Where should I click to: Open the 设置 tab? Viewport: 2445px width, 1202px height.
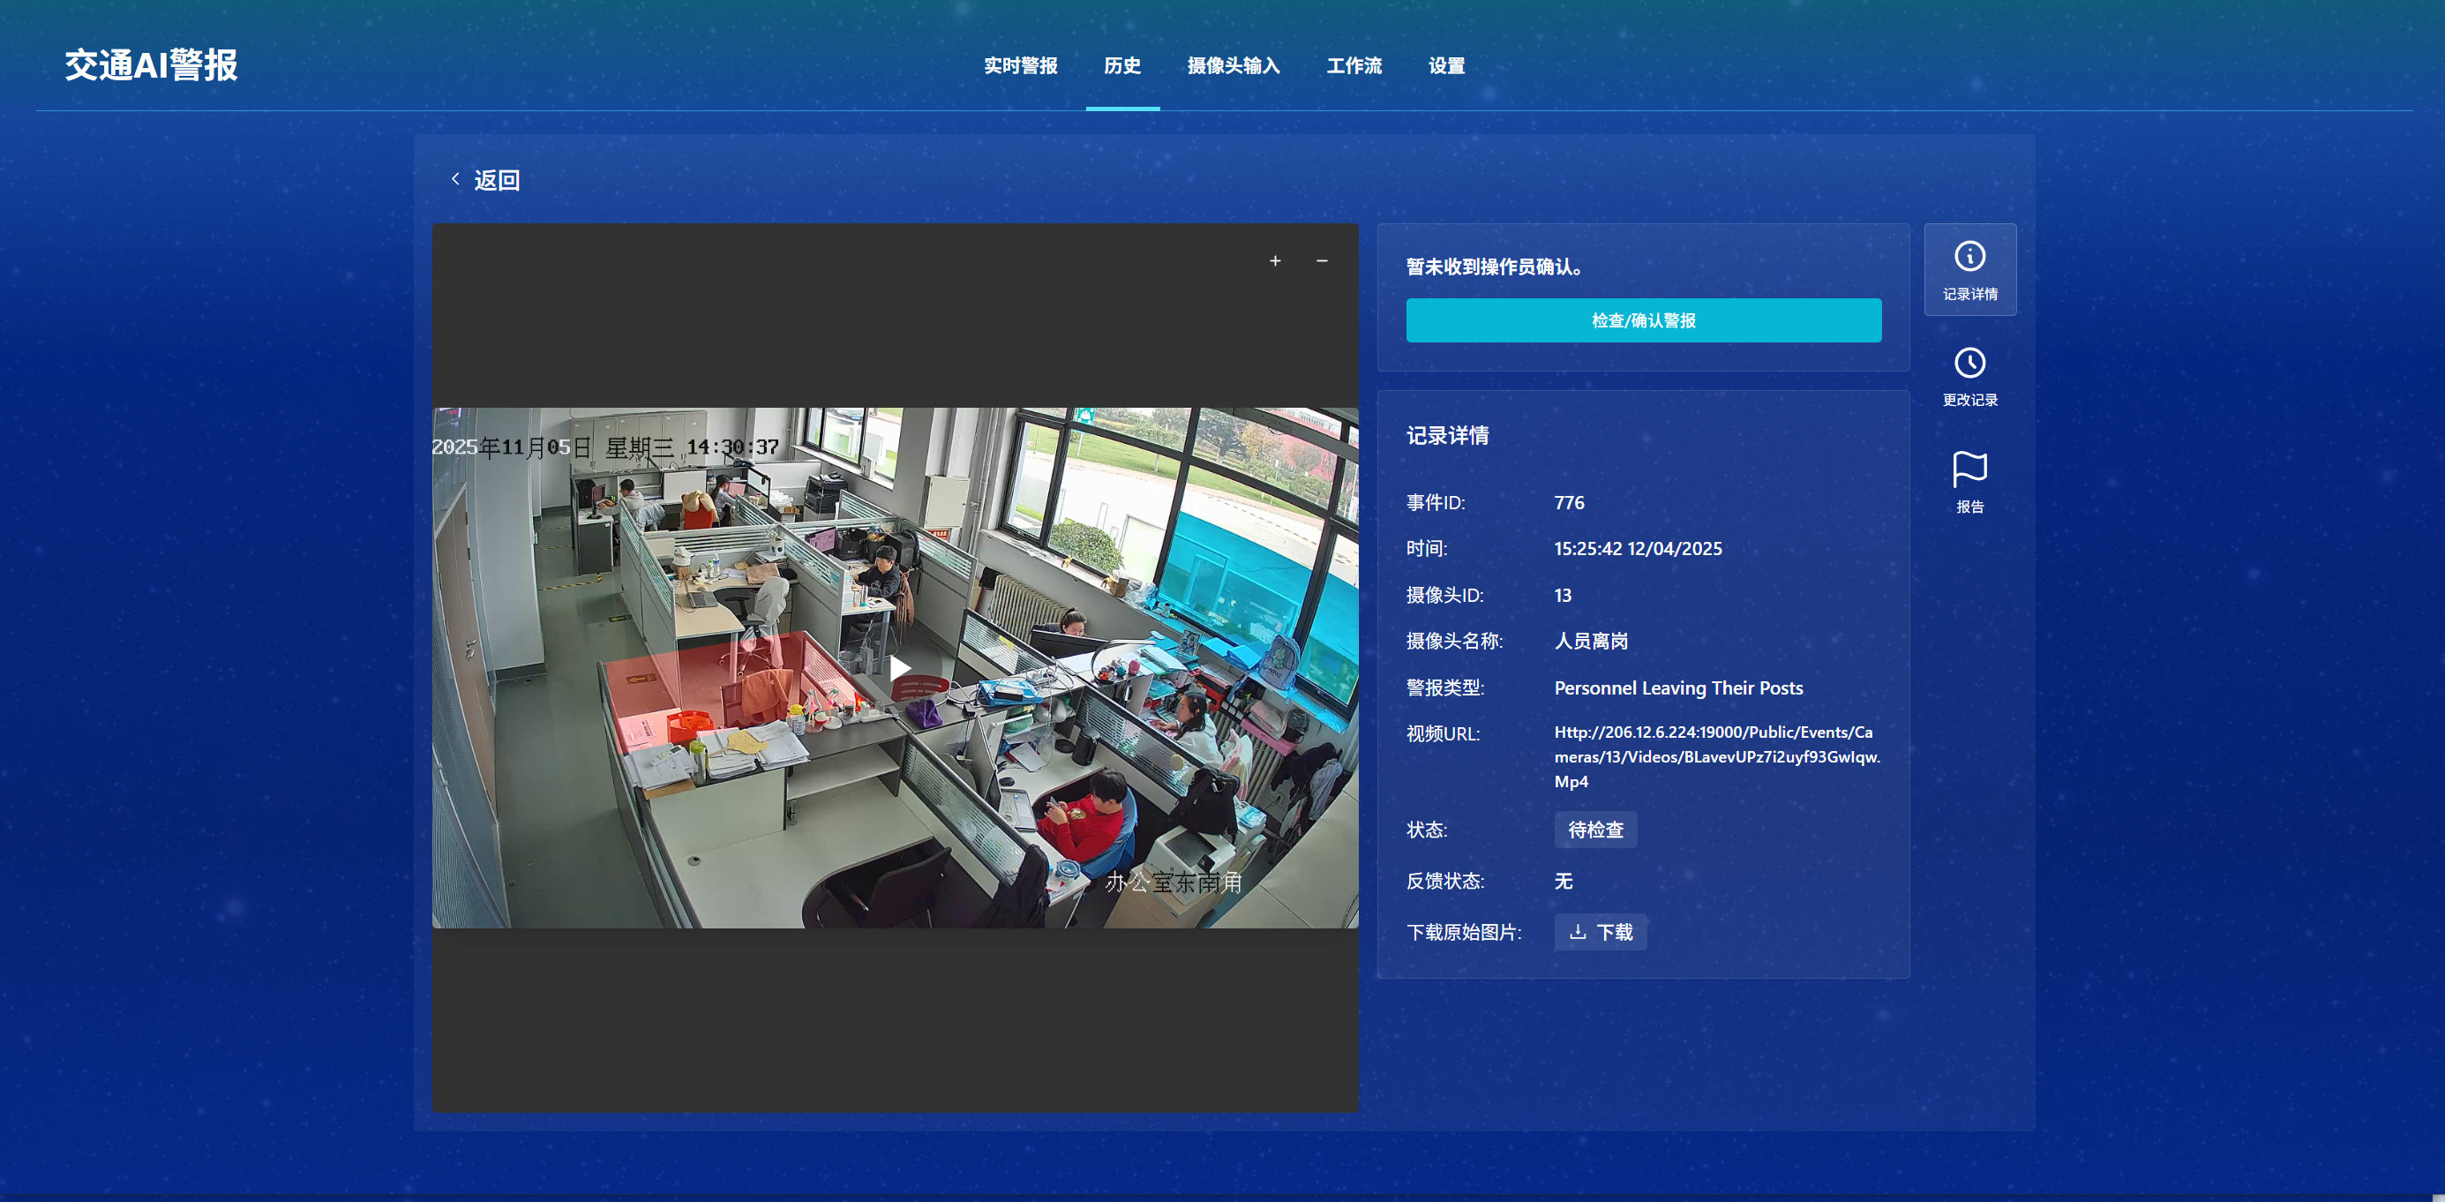(x=1445, y=65)
